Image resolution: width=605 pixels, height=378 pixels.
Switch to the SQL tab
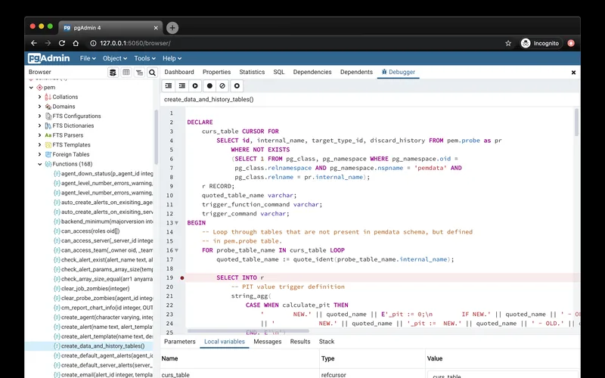(x=278, y=72)
